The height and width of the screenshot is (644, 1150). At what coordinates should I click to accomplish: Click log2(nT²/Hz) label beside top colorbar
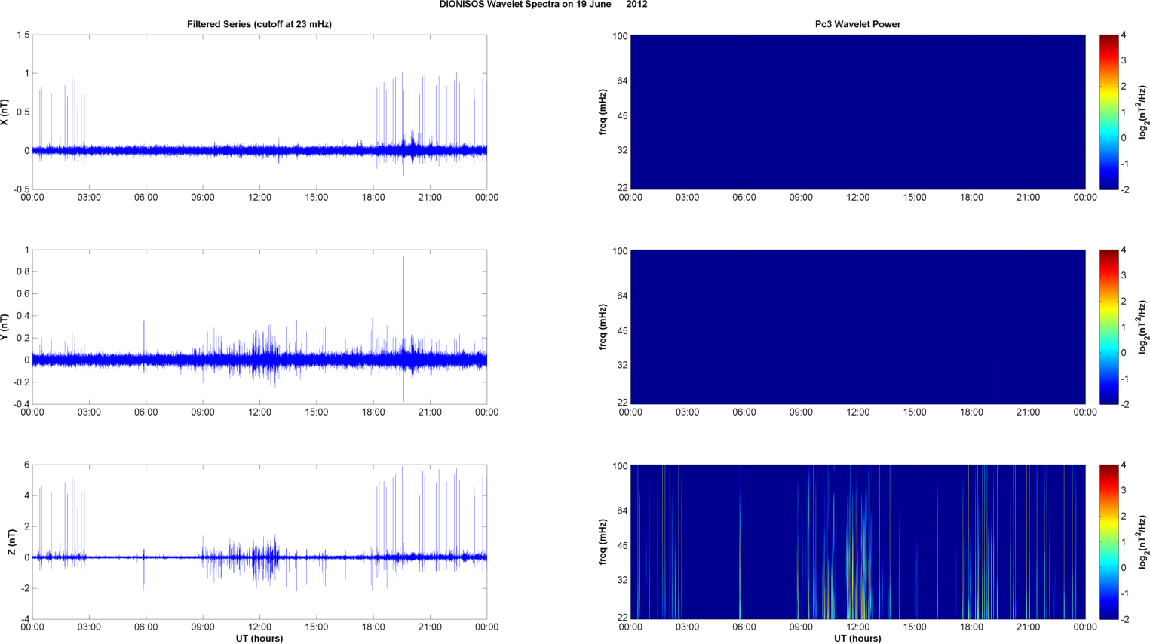tap(1143, 112)
